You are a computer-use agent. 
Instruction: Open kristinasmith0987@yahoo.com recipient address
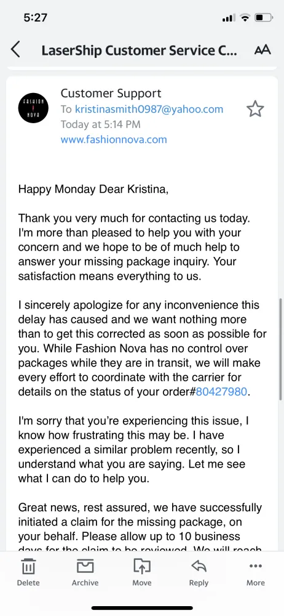click(149, 109)
